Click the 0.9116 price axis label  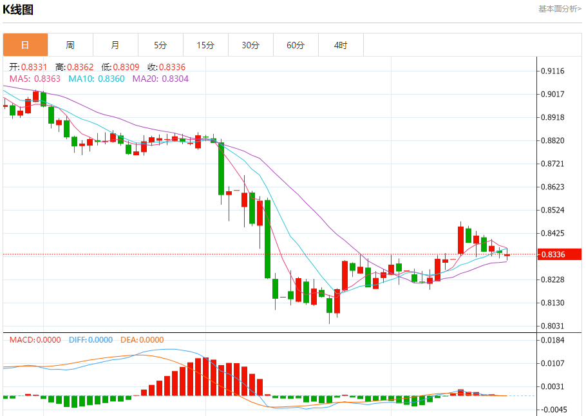pyautogui.click(x=553, y=71)
